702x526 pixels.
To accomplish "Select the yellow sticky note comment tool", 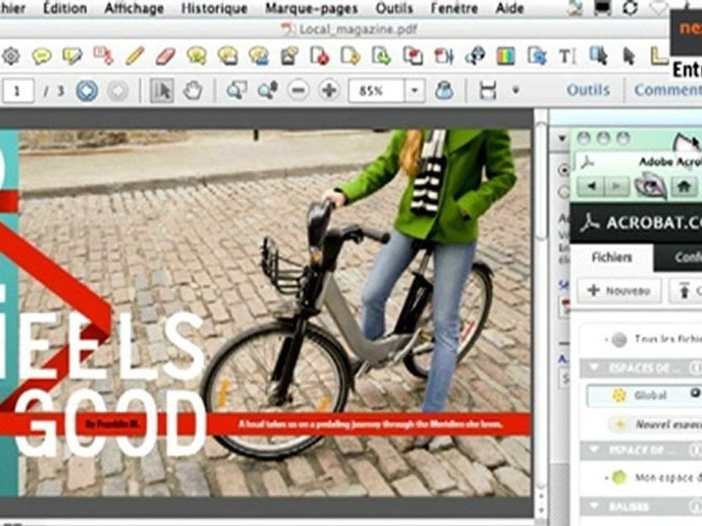I will click(x=42, y=56).
